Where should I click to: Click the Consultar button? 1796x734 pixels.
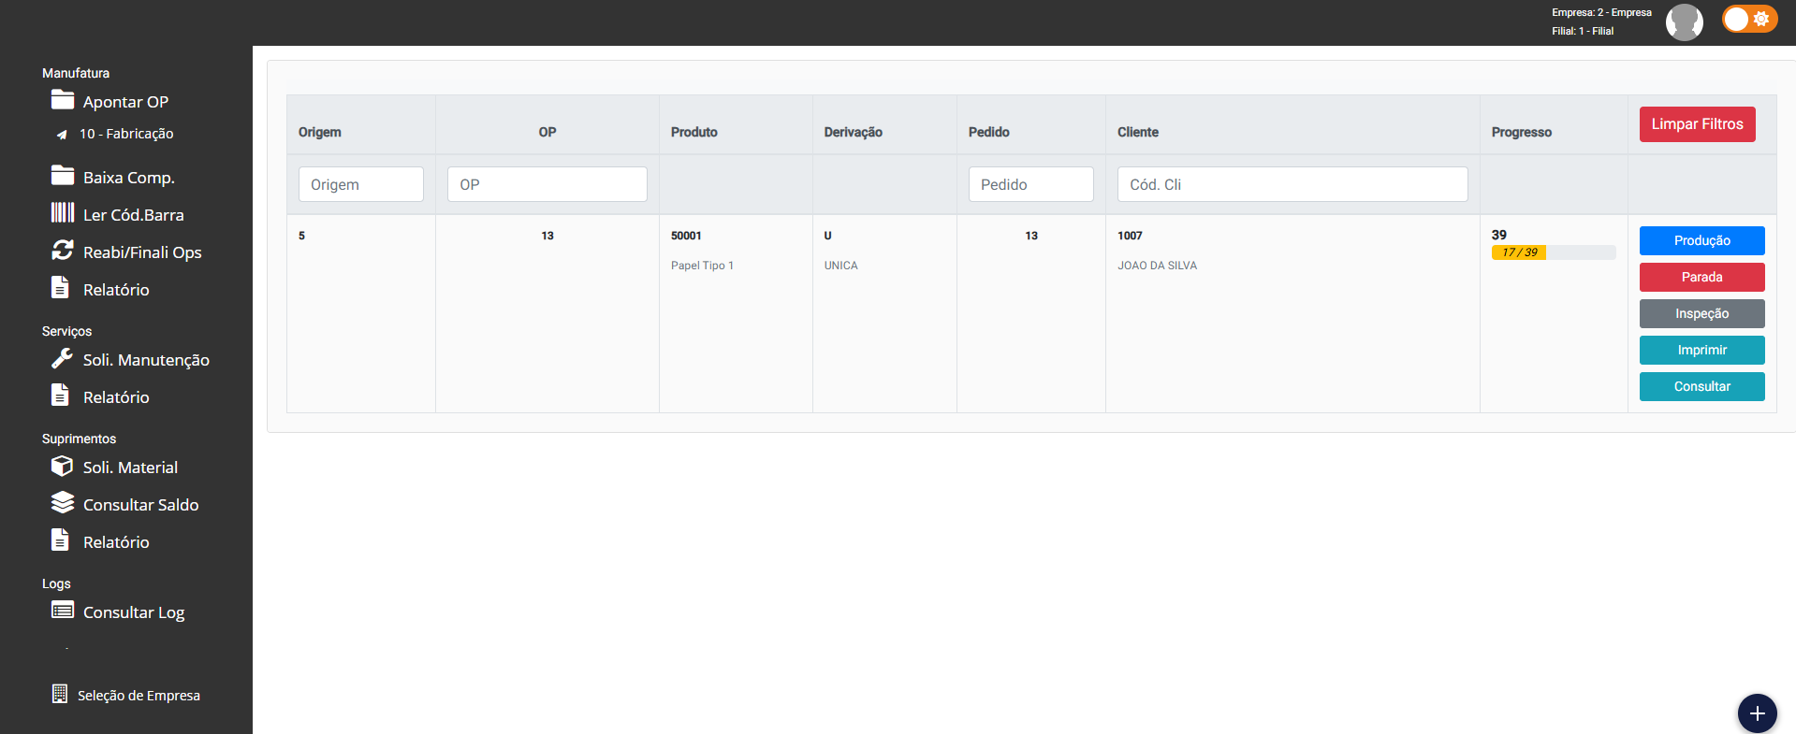point(1701,386)
